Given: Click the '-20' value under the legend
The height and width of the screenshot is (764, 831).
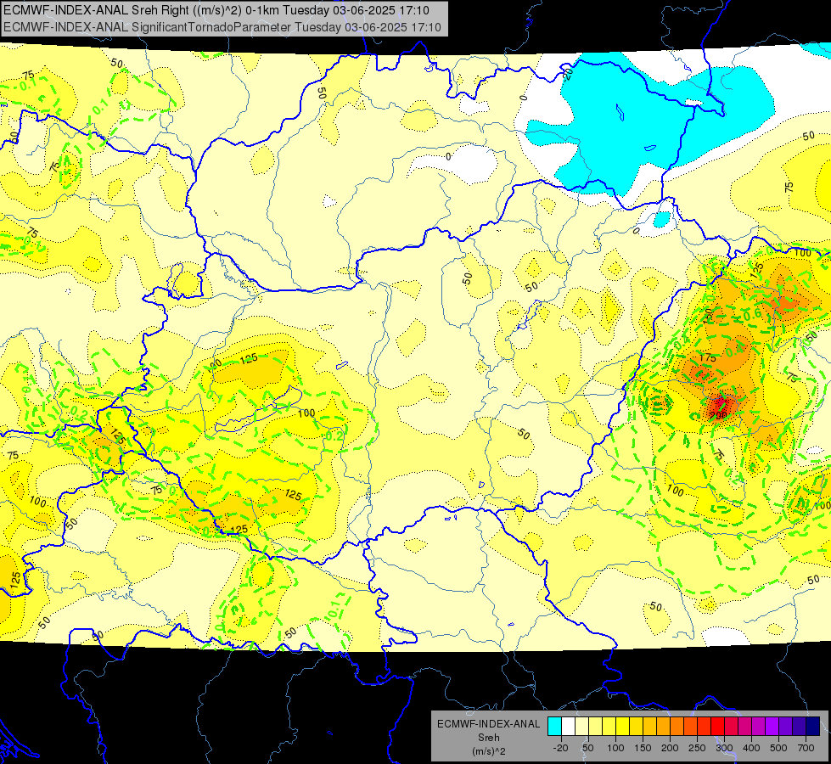Looking at the screenshot, I should click(560, 748).
